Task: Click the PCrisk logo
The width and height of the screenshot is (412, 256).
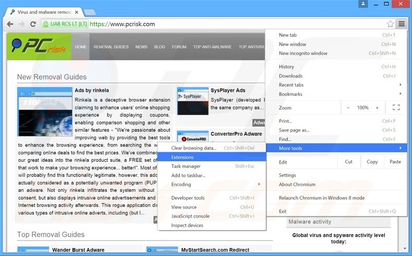Action: pyautogui.click(x=39, y=46)
